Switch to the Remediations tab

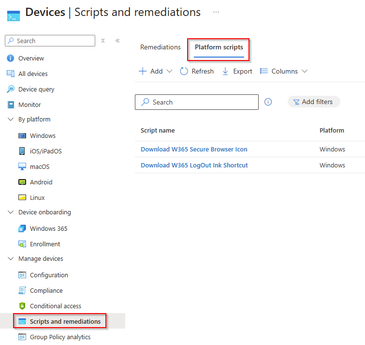click(161, 47)
